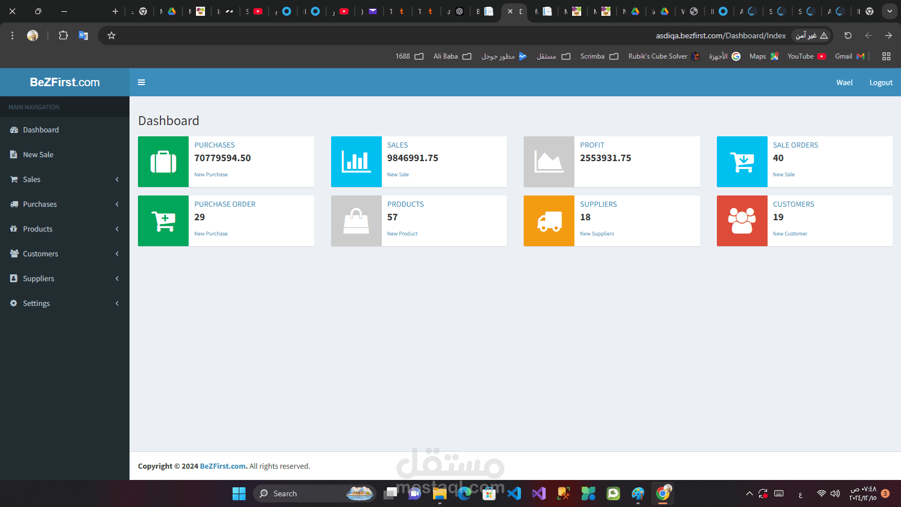Click the Logout link

pos(881,82)
